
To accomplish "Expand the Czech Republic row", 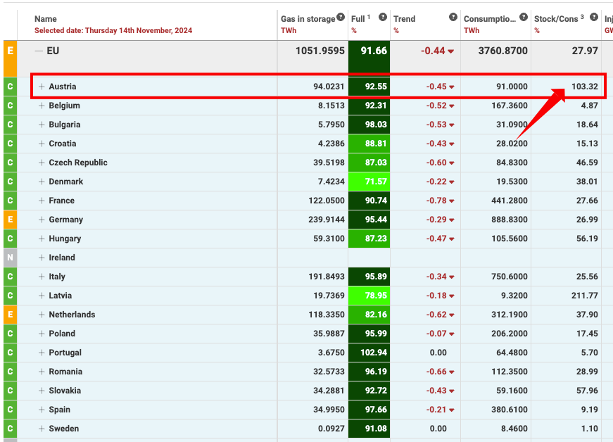I will [42, 163].
